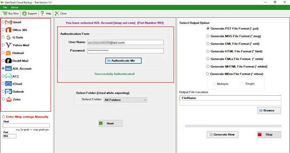The image size is (290, 153).
Task: Click the selected AOL Account header text
Action: [x=115, y=23]
